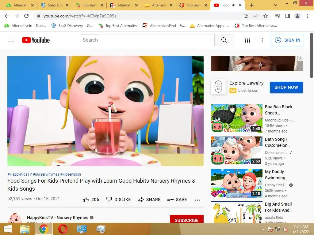Open the YouTube hamburger guide menu
The width and height of the screenshot is (314, 235).
(x=11, y=40)
